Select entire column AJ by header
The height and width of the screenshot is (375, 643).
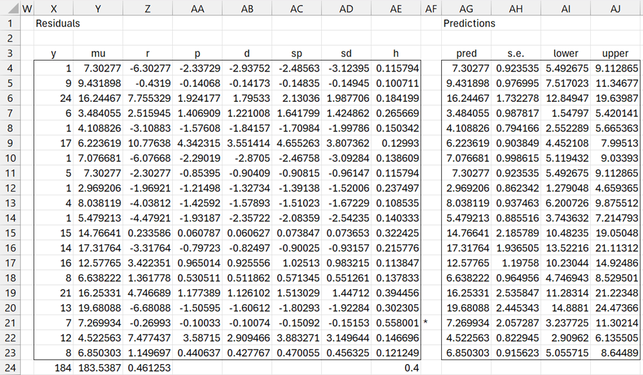616,8
